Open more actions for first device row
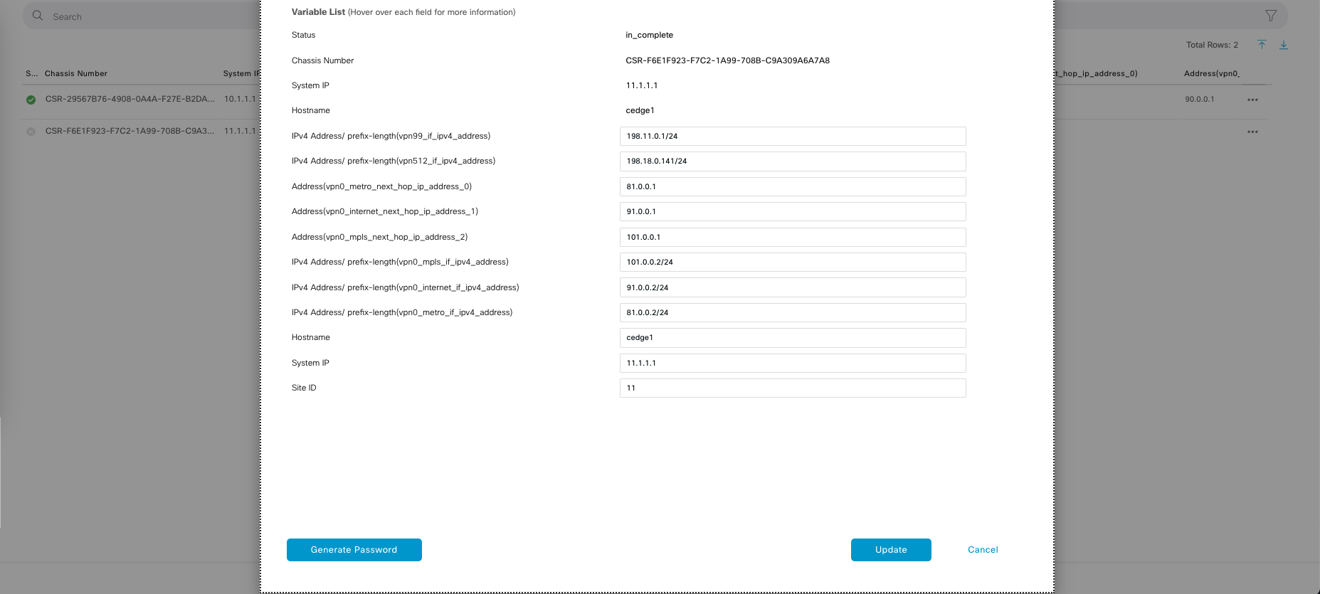1320x594 pixels. [1252, 100]
